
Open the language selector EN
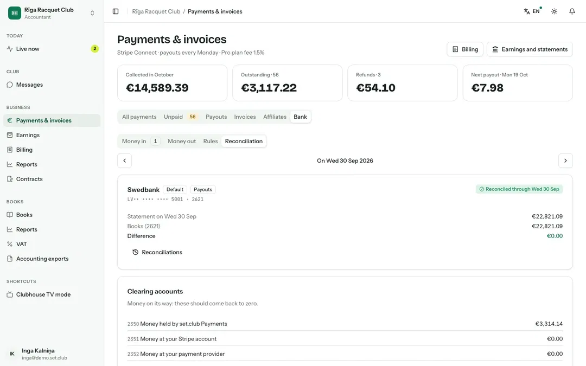pyautogui.click(x=532, y=11)
